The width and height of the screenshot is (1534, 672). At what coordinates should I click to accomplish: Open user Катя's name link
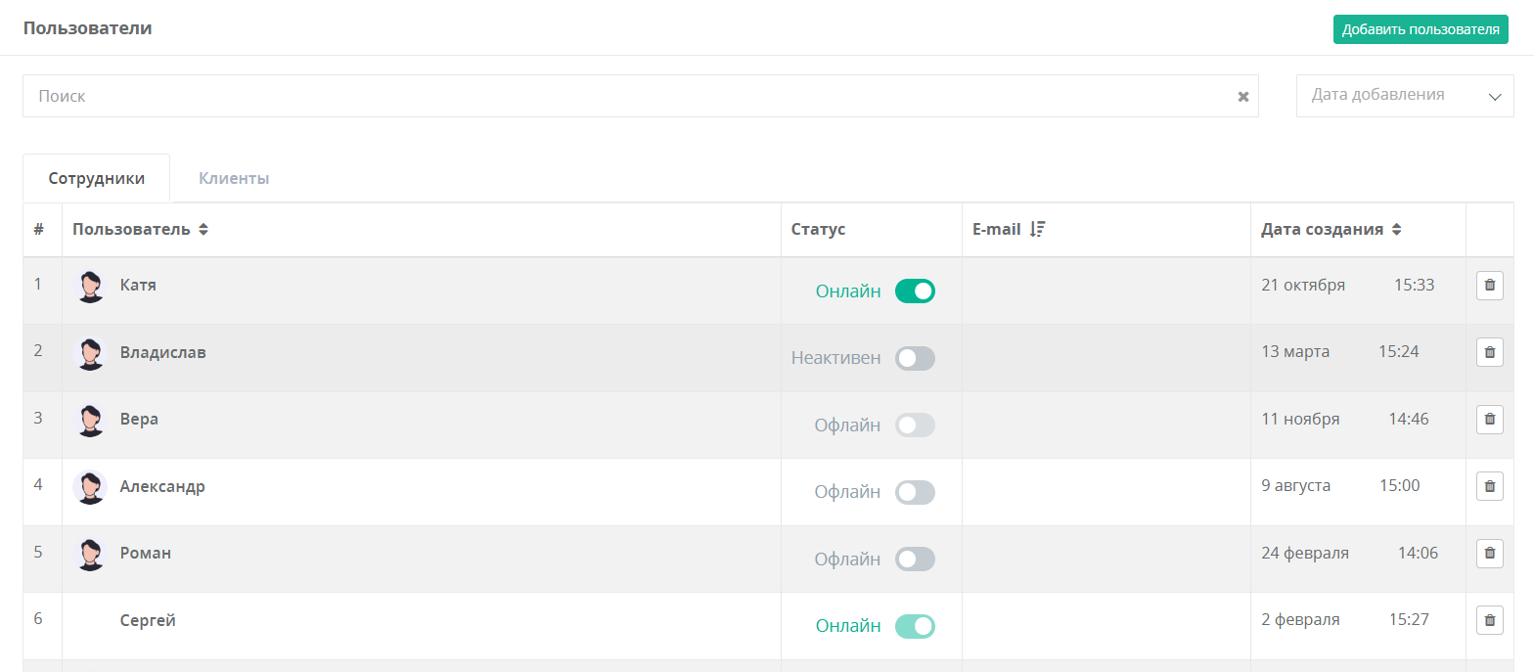(x=138, y=285)
